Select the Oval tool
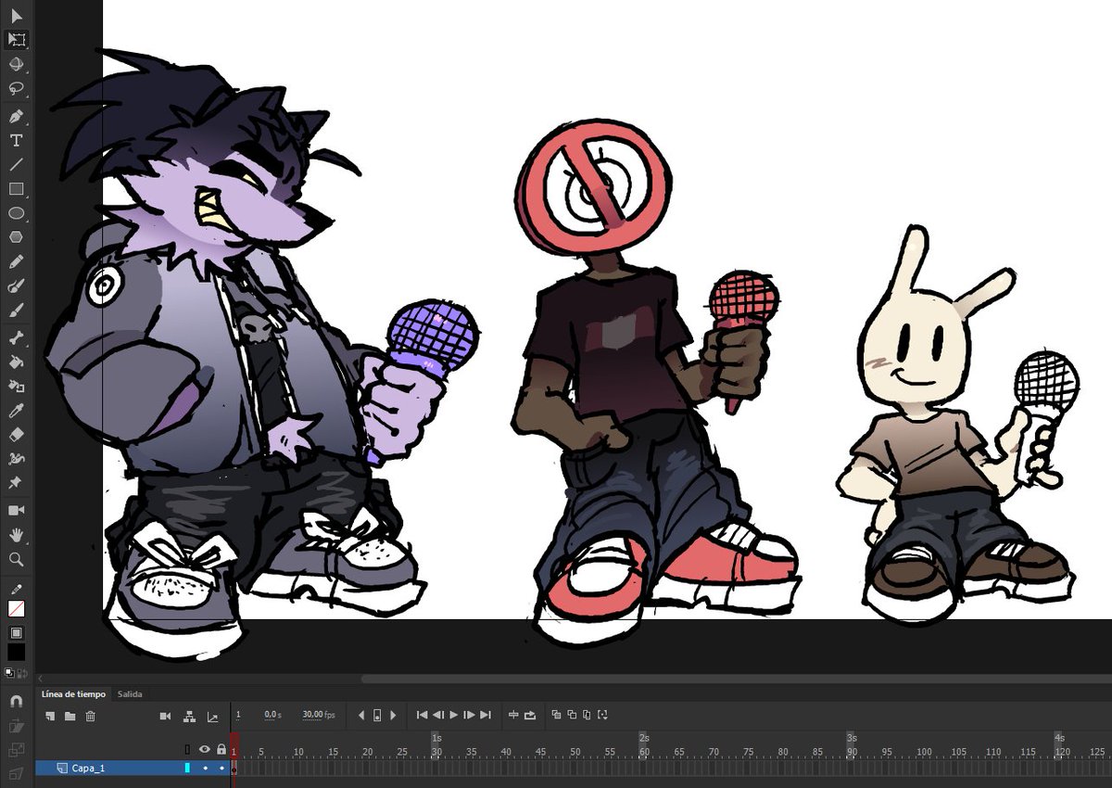 (x=16, y=213)
